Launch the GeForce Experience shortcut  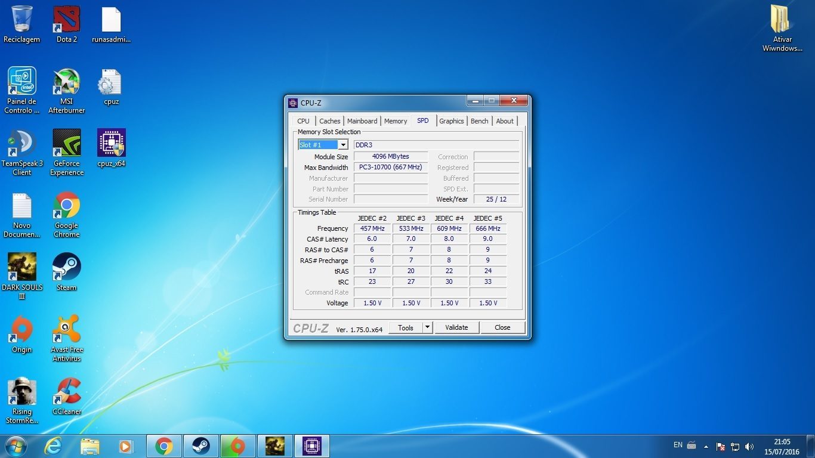coord(67,153)
